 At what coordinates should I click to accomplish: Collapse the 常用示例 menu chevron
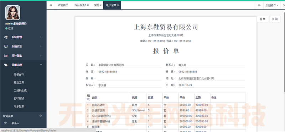pos(41,65)
